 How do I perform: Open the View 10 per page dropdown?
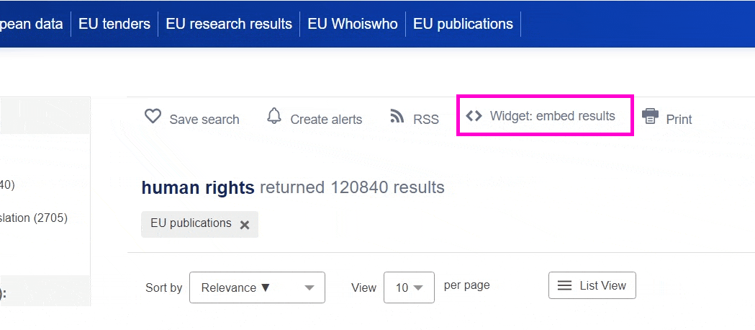tap(409, 287)
